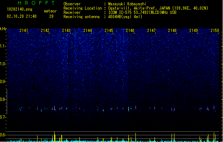Click the yellow intensity spike just after 2146
223x142 pixels.
click(x=135, y=137)
